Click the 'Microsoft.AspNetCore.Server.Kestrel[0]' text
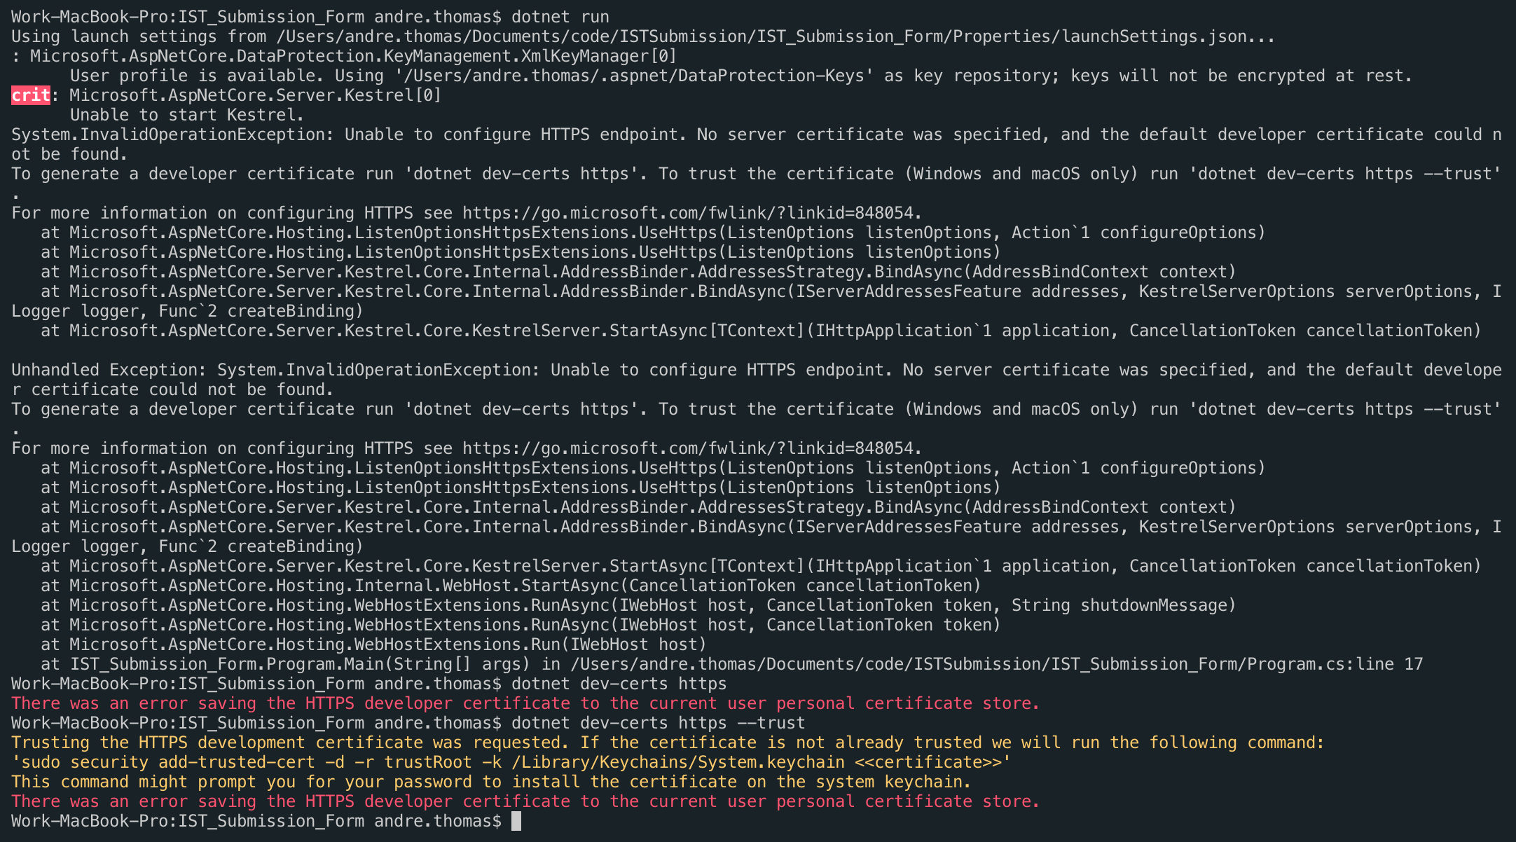Screen dimensions: 1516x842 [x=255, y=95]
